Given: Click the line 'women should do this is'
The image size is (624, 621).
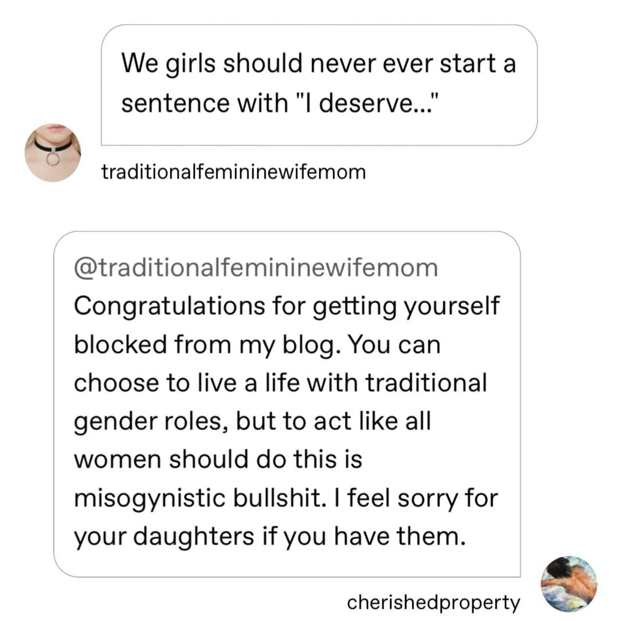Looking at the screenshot, I should click(x=218, y=459).
